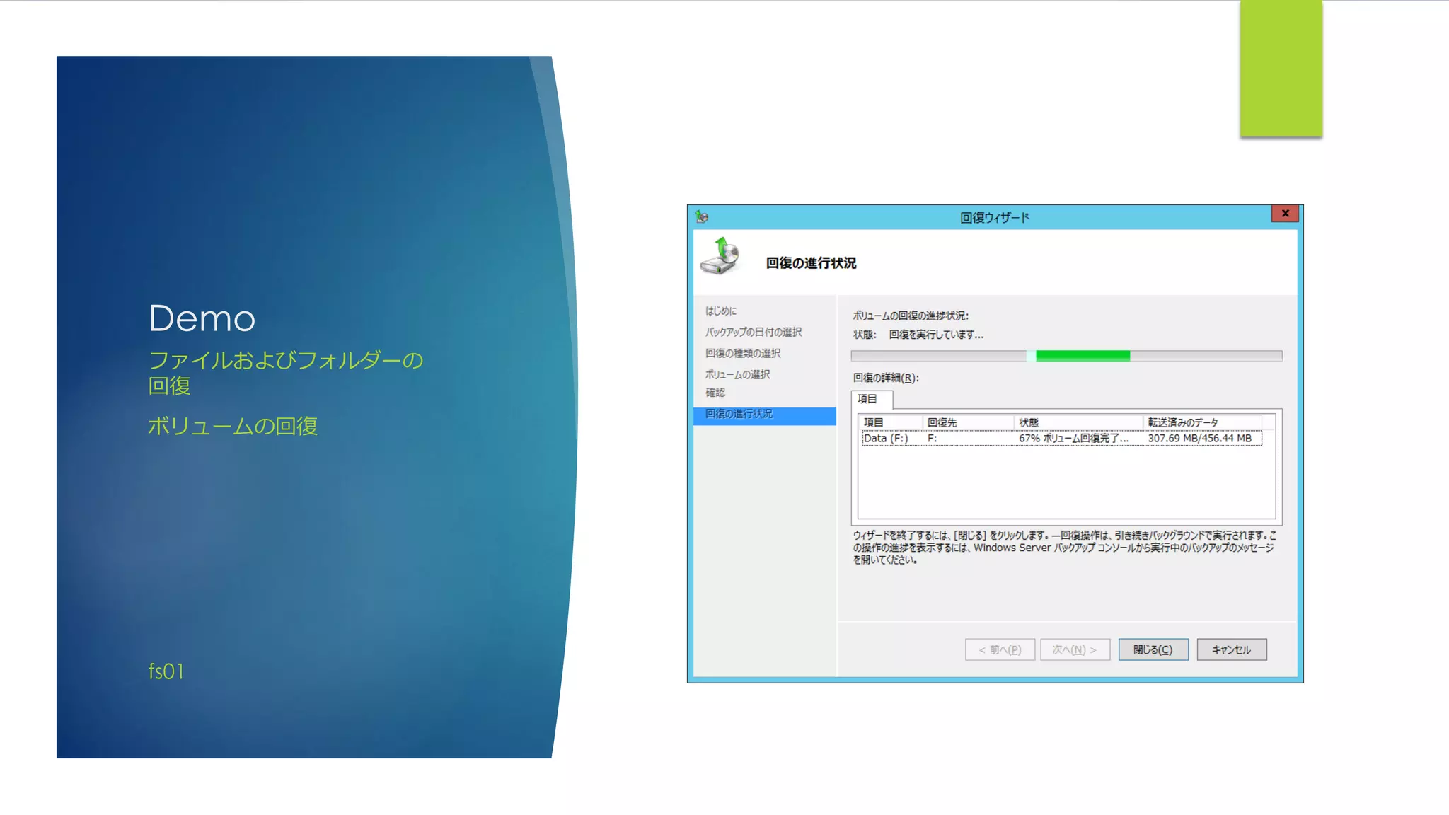Click 307.69 MB/456.44 MB value
Image resolution: width=1449 pixels, height=815 pixels.
click(x=1199, y=439)
